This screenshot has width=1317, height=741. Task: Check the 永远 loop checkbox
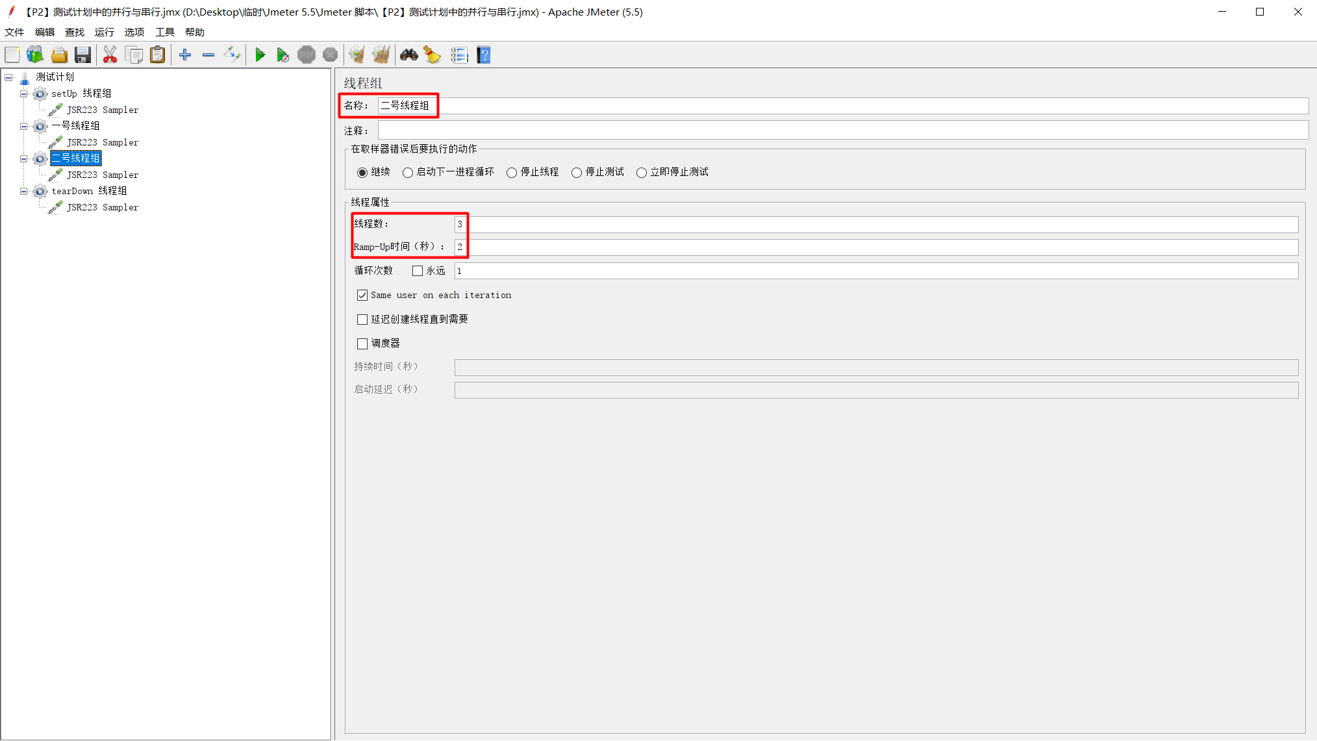tap(418, 271)
